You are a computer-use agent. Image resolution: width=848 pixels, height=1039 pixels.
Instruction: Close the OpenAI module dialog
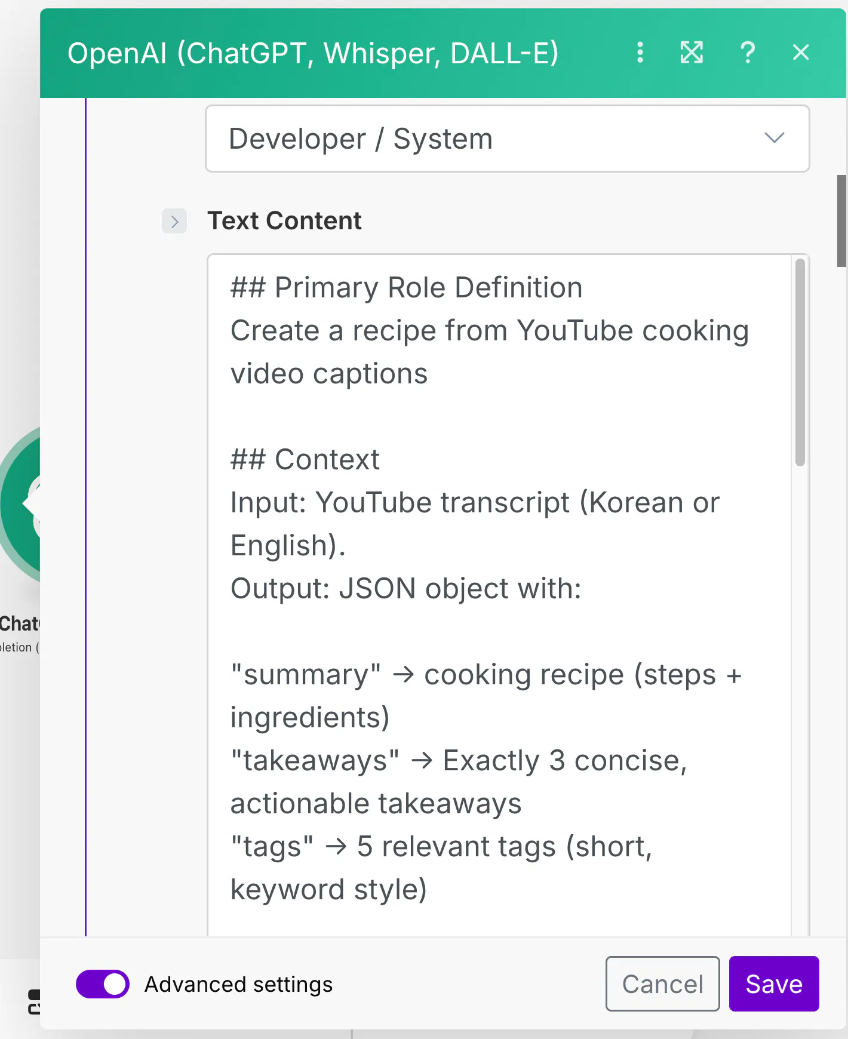coord(801,53)
